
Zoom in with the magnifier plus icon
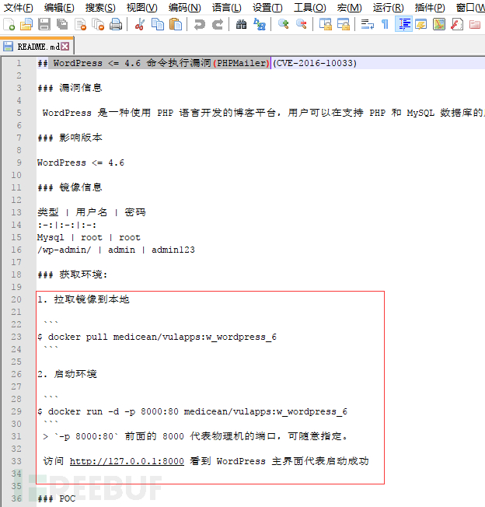[x=284, y=24]
